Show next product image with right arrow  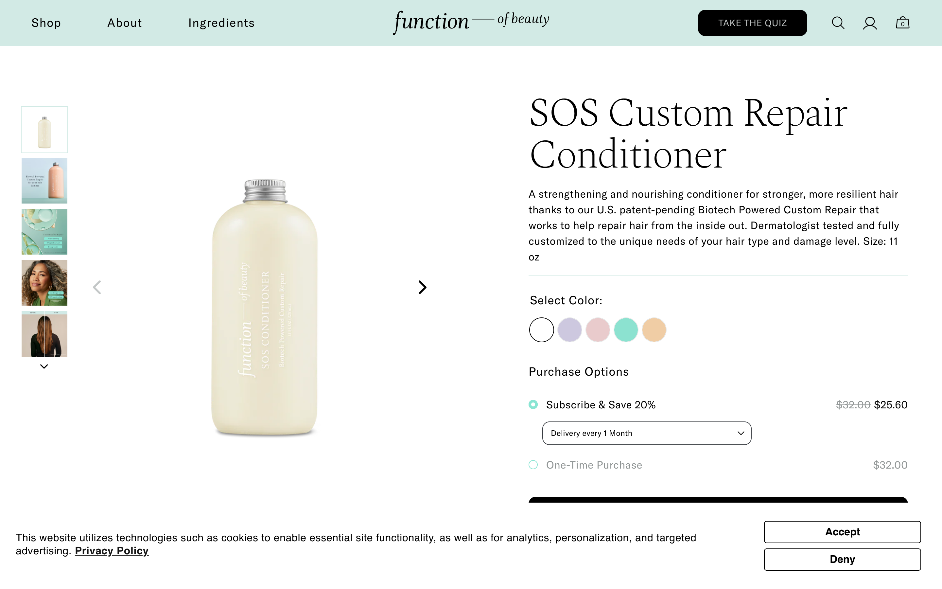pos(422,288)
